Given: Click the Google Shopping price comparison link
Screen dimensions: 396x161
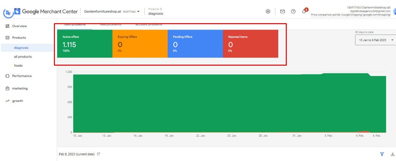Looking at the screenshot, I should (351, 15).
